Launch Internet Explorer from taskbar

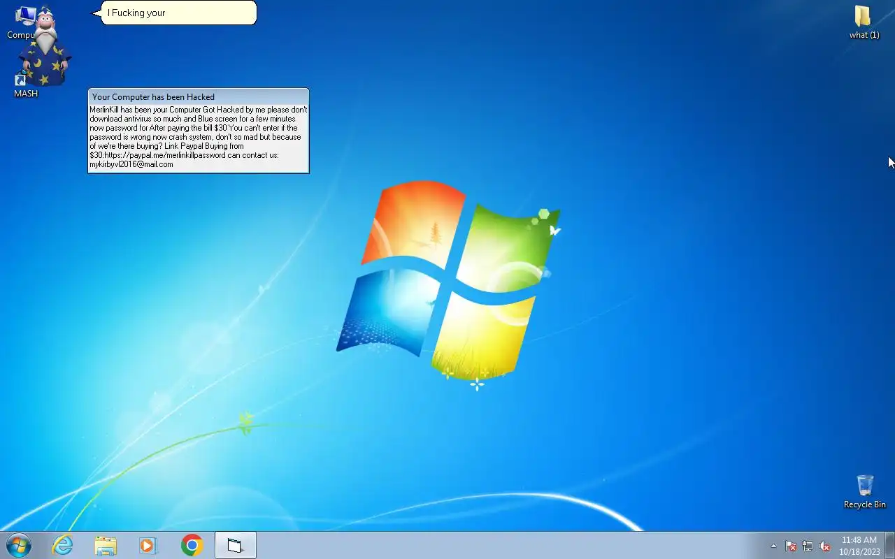[x=63, y=545]
